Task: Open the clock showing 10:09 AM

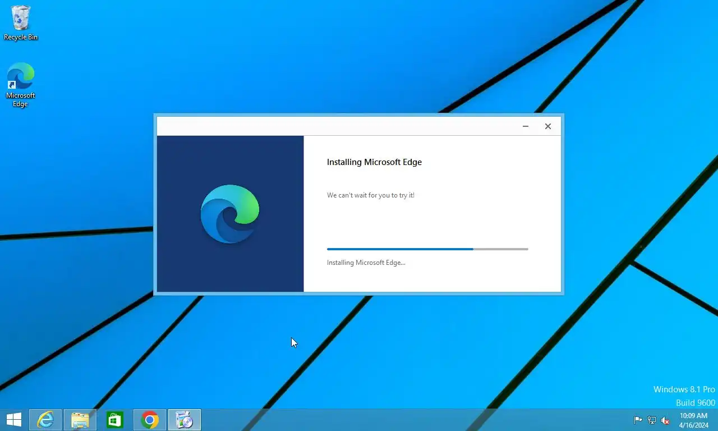Action: [x=693, y=420]
